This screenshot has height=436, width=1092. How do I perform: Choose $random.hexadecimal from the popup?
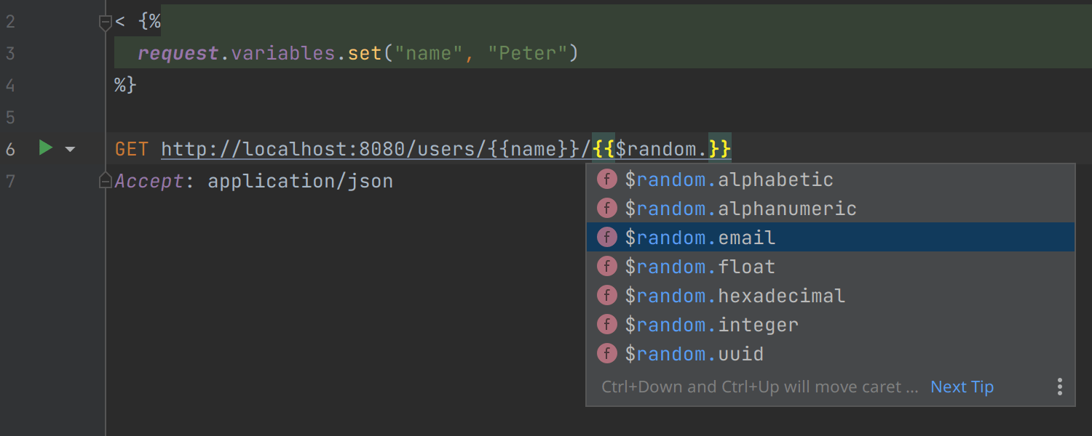pos(735,296)
